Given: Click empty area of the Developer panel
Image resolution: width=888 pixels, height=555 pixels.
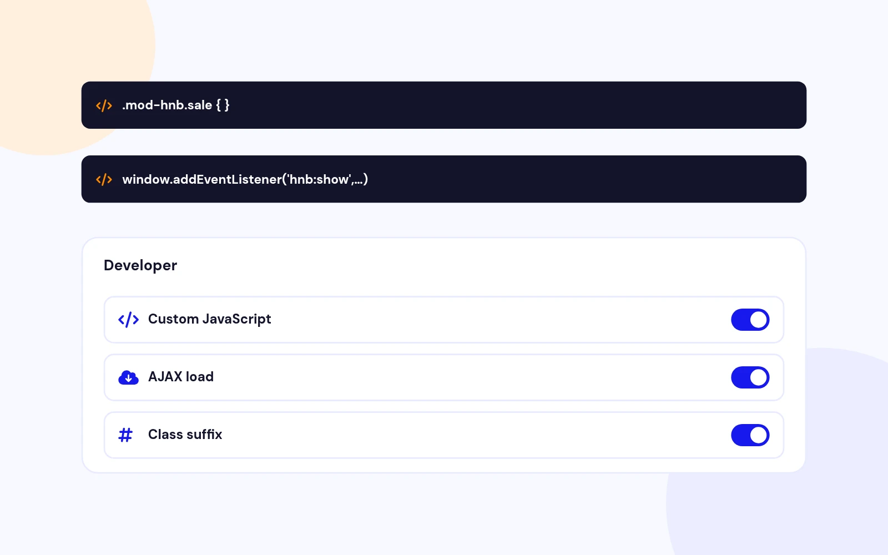Looking at the screenshot, I should click(472, 266).
